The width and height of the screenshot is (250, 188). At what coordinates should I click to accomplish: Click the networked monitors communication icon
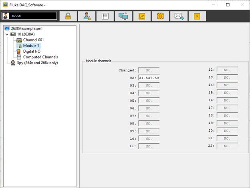pos(123,16)
